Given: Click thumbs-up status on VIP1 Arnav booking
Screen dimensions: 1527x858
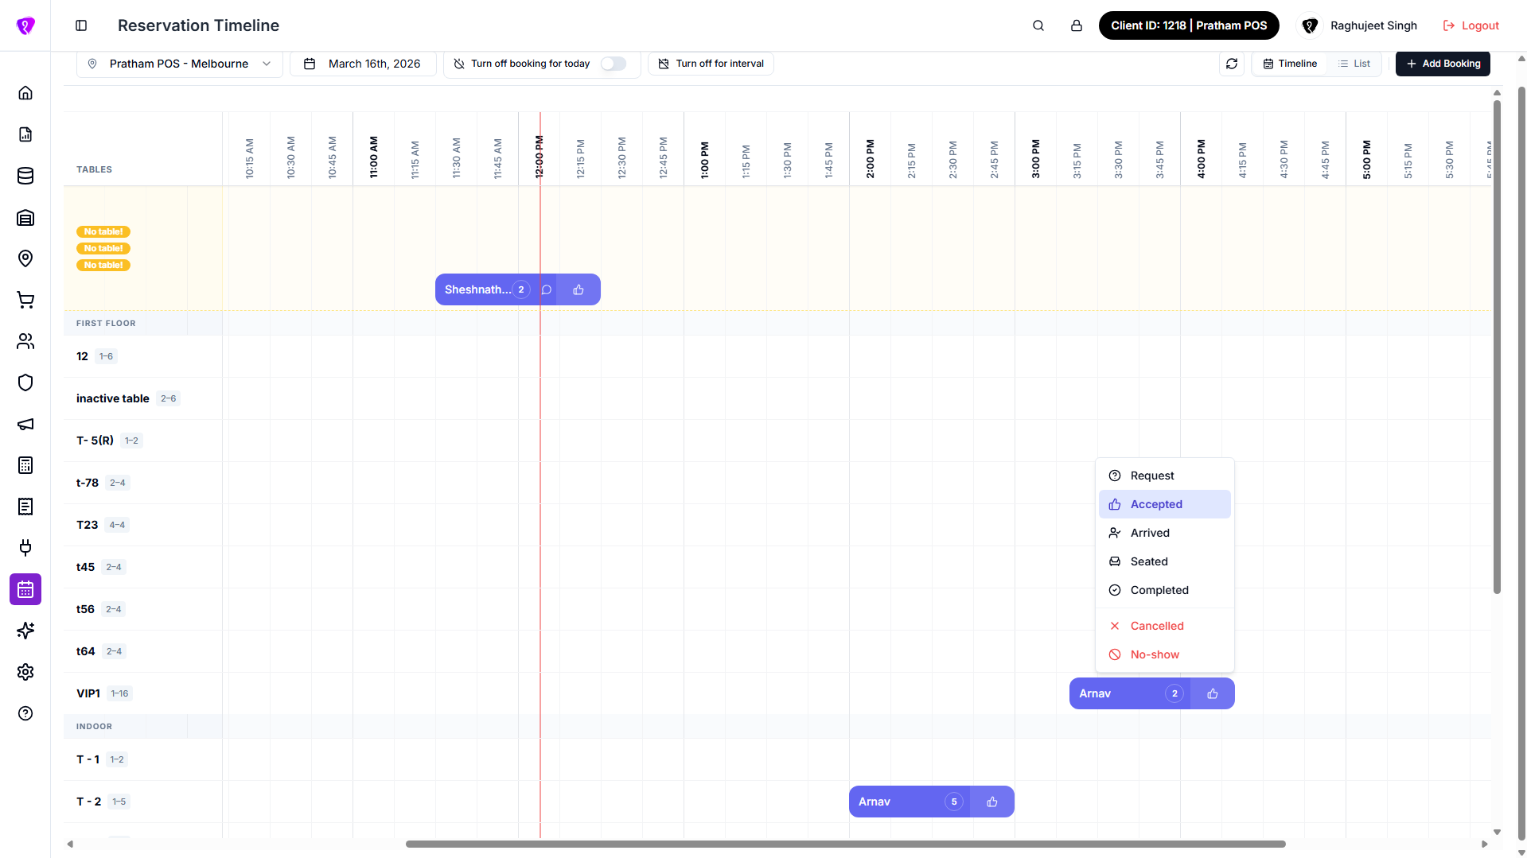Looking at the screenshot, I should pyautogui.click(x=1213, y=693).
